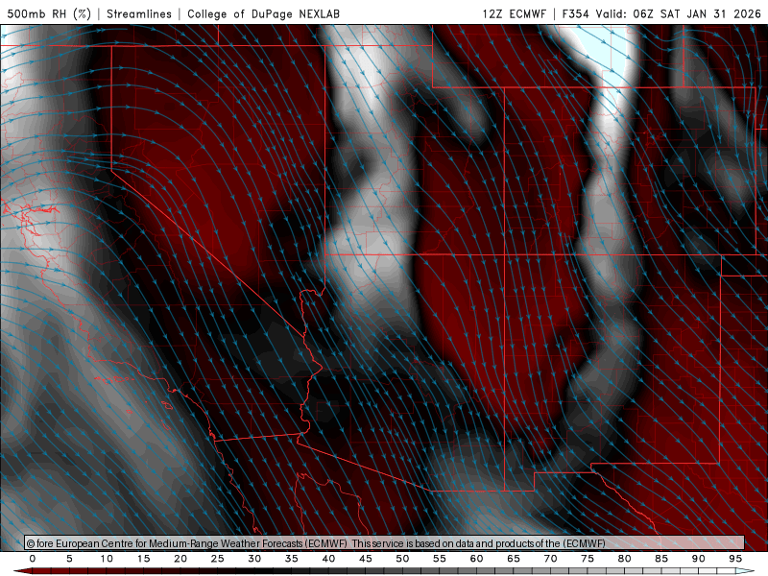The width and height of the screenshot is (768, 576).
Task: Click the "75" label on the color scale
Action: coord(588,559)
